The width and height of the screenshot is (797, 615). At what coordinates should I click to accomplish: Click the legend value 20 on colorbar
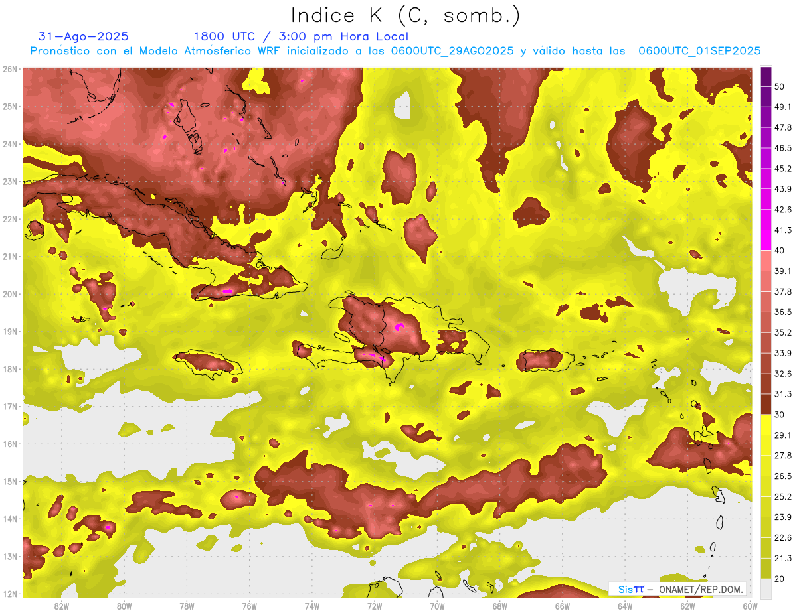[779, 579]
